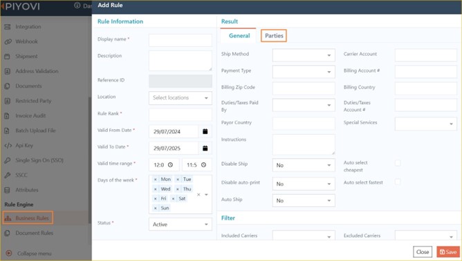Viewport: 462px width, 261px height.
Task: Open the Ship Method dropdown
Action: coord(304,55)
